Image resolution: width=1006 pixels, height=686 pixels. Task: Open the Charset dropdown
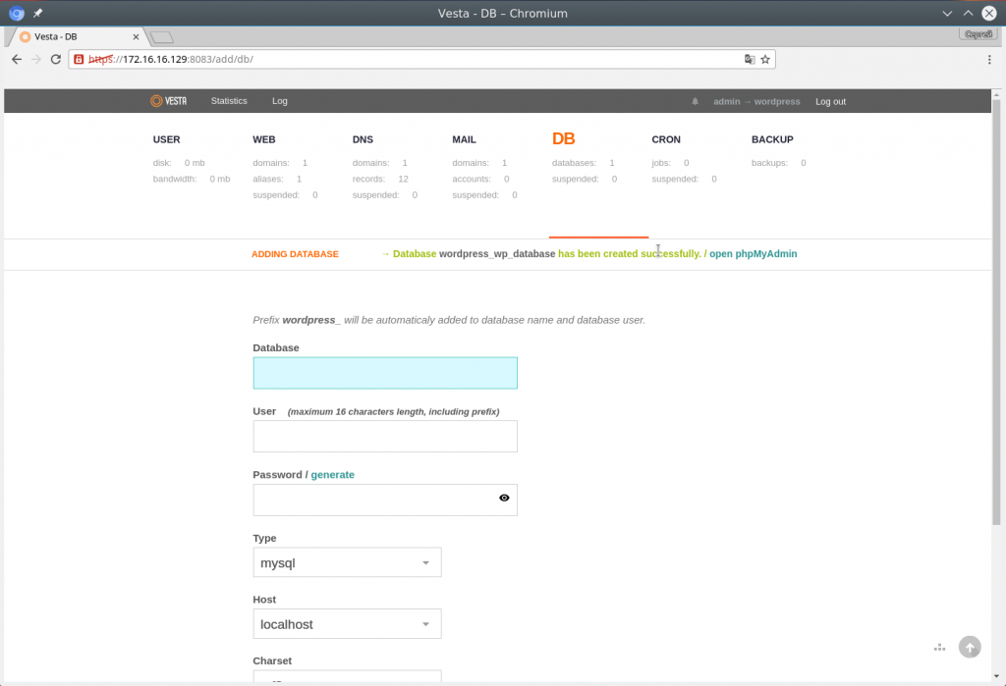347,678
